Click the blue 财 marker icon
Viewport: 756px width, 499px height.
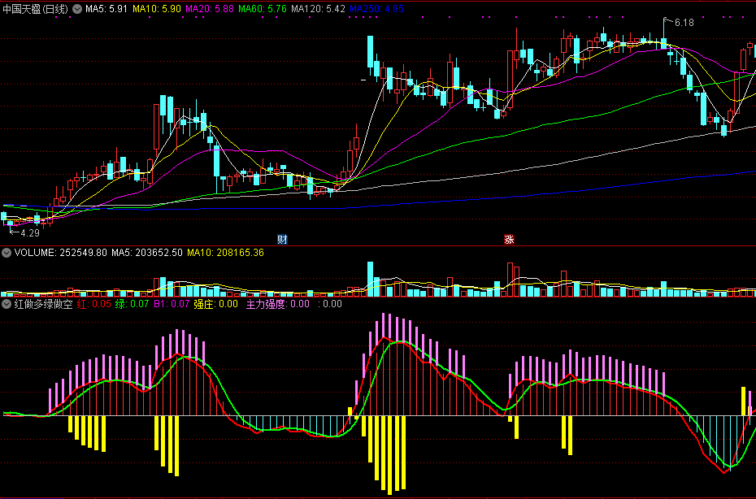click(282, 239)
